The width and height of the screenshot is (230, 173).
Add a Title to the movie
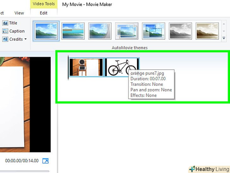(10, 23)
